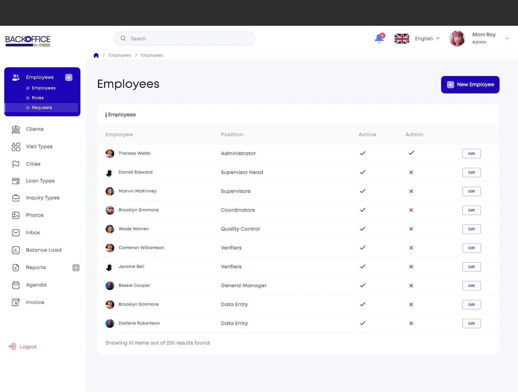Viewport: 518px width, 392px height.
Task: Click the notification bell icon
Action: (x=379, y=38)
